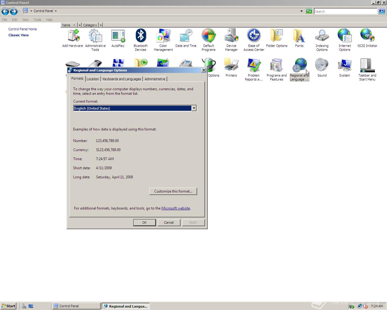Viewport: 387px width, 310px height.
Task: Open the Help menu
Action: tap(49, 20)
